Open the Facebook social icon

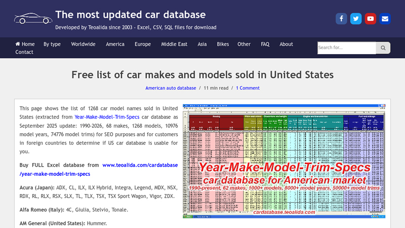point(341,19)
